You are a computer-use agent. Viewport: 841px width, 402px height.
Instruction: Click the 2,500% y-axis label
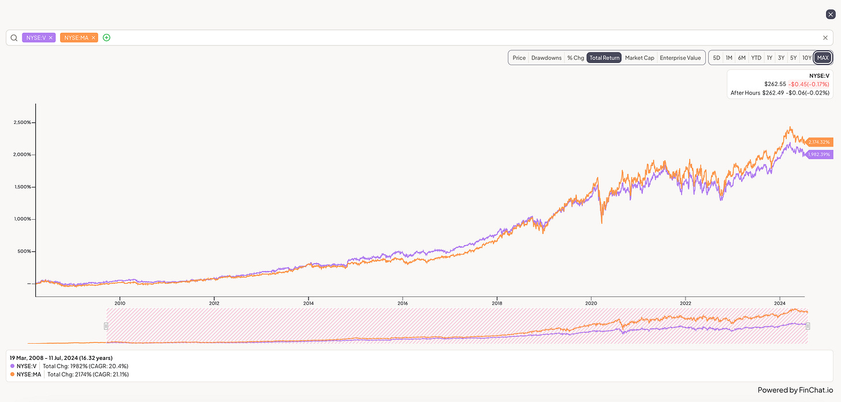pyautogui.click(x=23, y=122)
